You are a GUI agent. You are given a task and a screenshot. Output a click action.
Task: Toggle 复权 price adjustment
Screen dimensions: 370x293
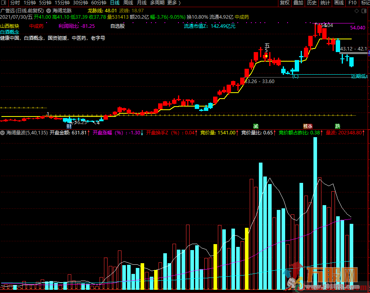point(285,3)
